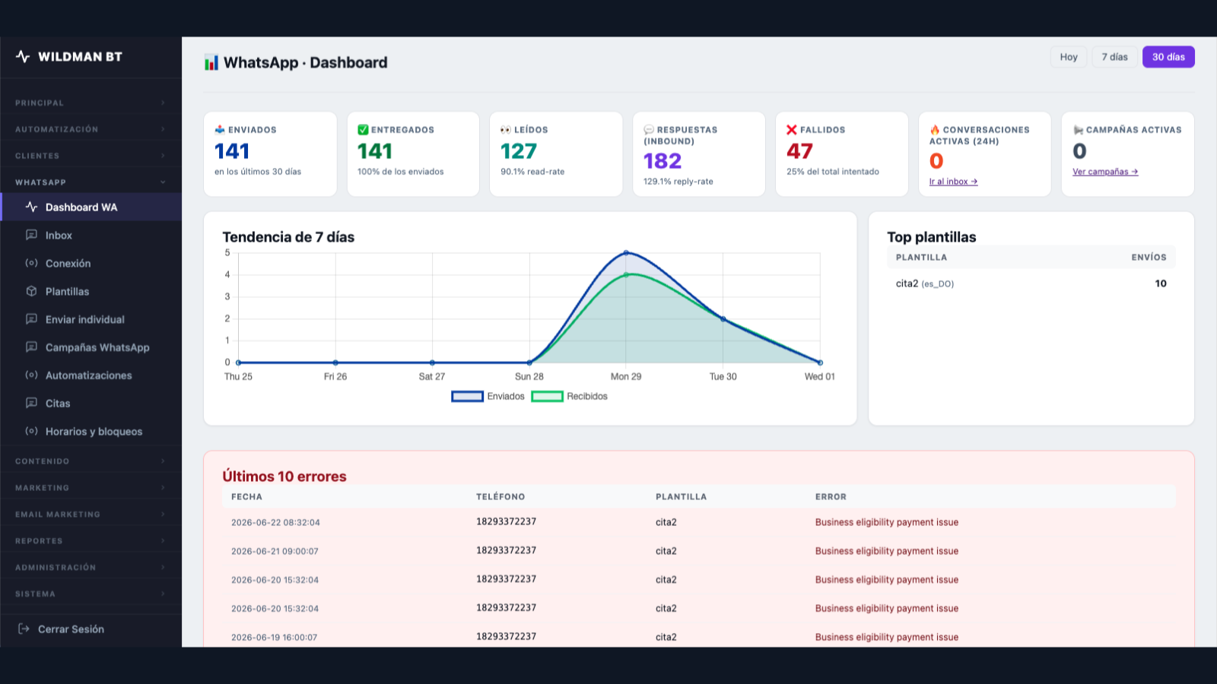The width and height of the screenshot is (1217, 684).
Task: Go to Conexión page
Action: tap(91, 263)
